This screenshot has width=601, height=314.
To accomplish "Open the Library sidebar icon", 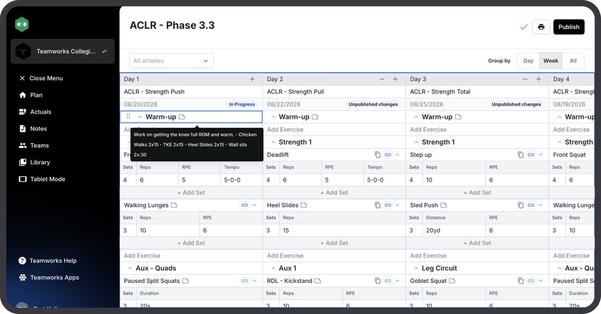I will tap(23, 162).
